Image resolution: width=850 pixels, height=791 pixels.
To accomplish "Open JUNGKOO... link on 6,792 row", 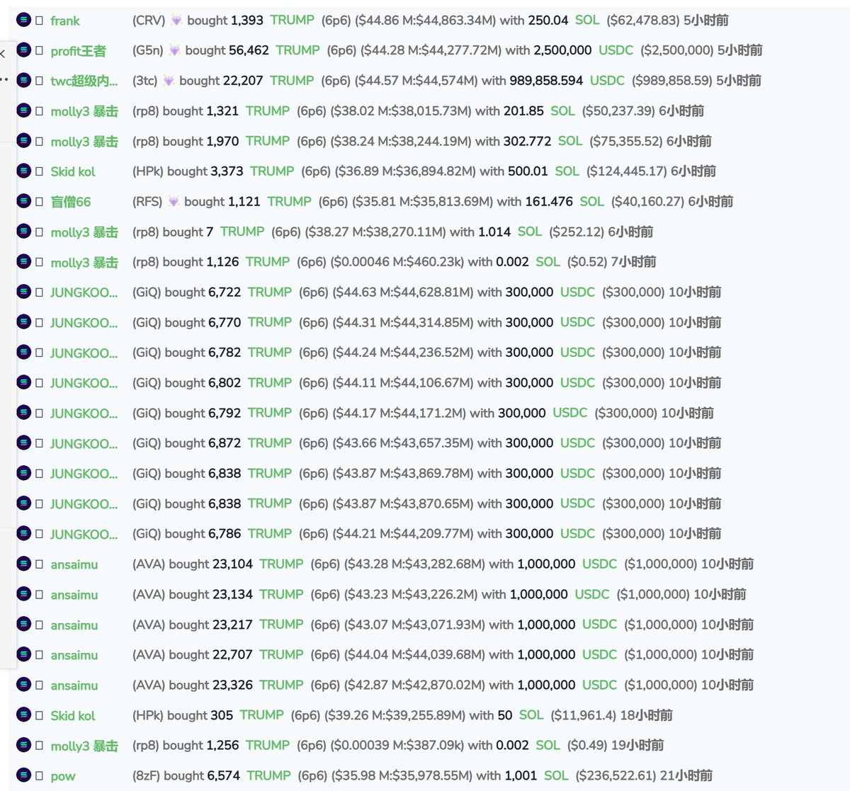I will tap(84, 414).
